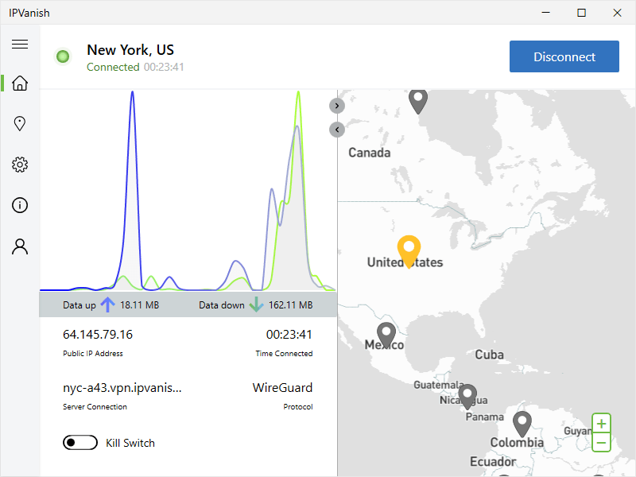The height and width of the screenshot is (477, 636).
Task: Expand panel with right chevron button
Action: (337, 105)
